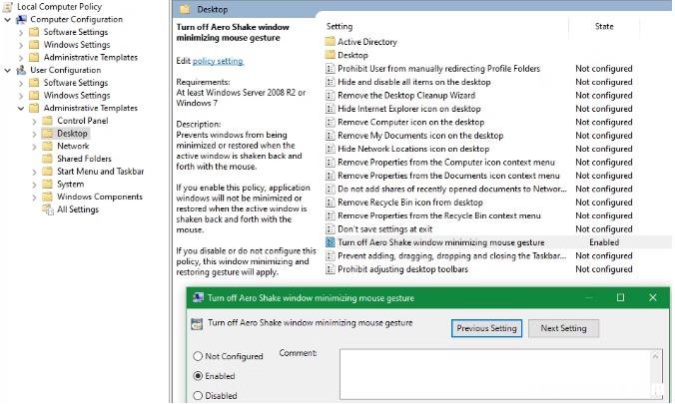
Task: Click policy icon for Remove Recycle Bin icon from desktop
Action: pos(331,202)
